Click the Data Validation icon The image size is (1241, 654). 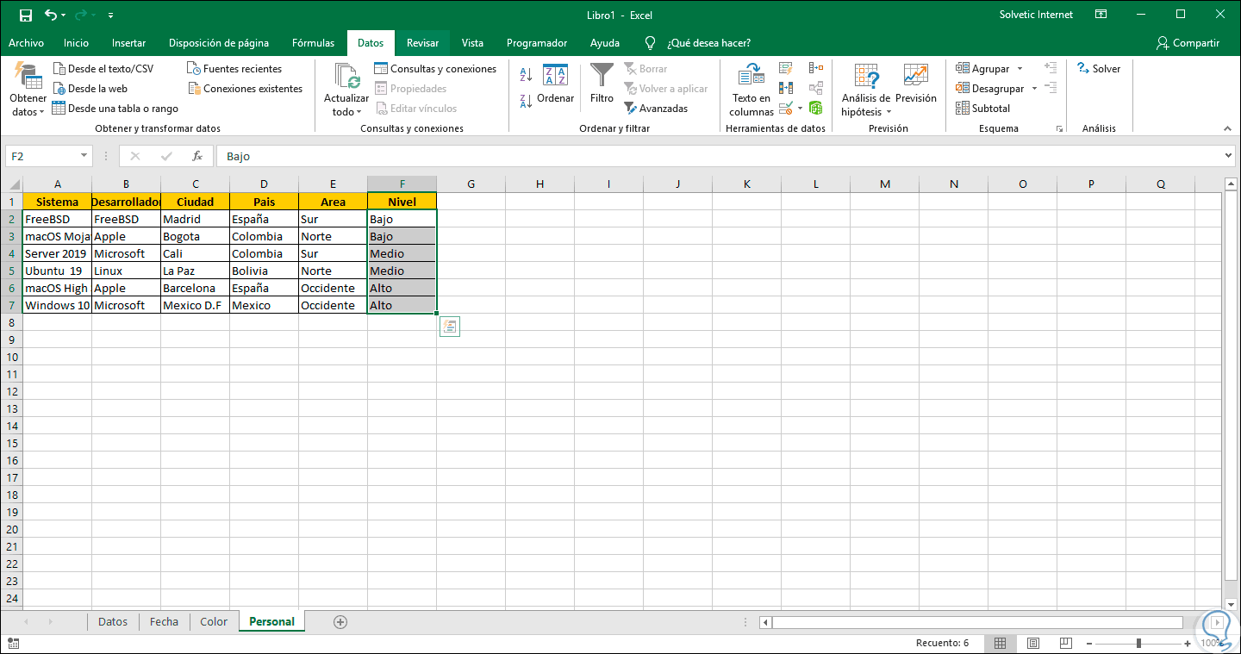pos(785,109)
